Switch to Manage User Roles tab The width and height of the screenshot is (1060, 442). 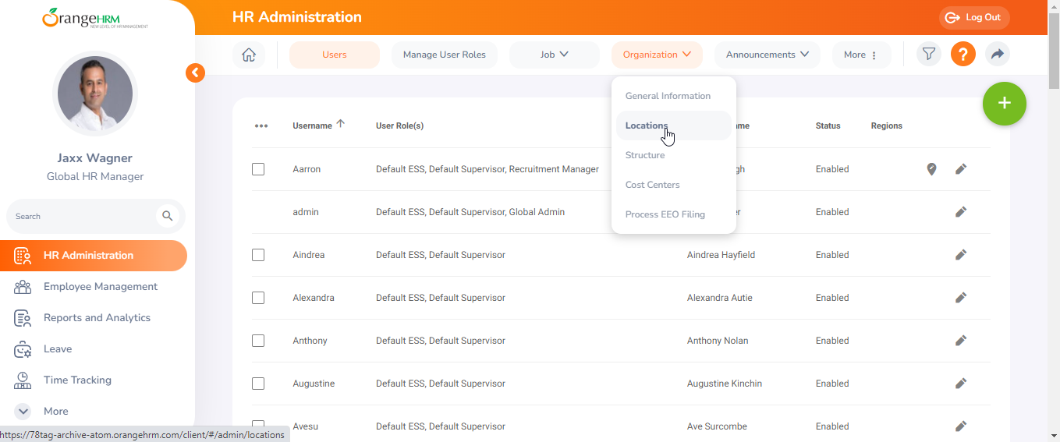(x=445, y=55)
